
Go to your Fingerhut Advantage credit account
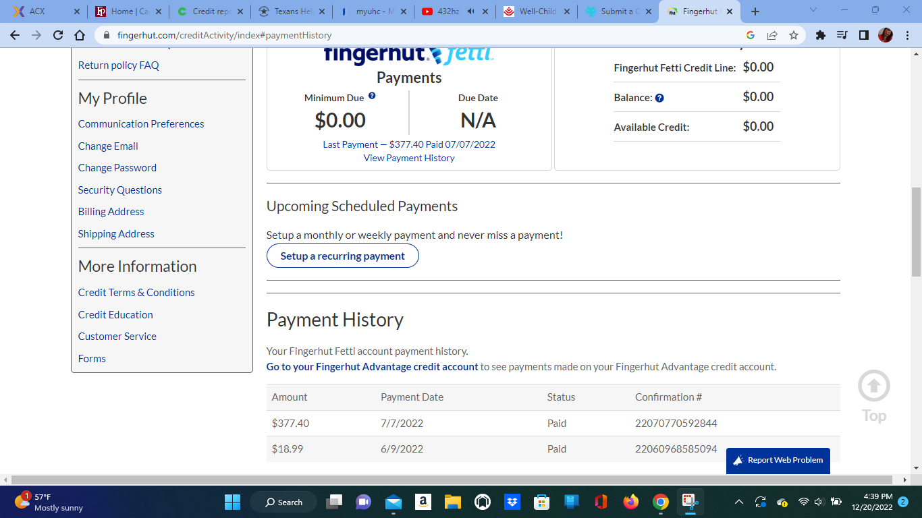(x=372, y=367)
